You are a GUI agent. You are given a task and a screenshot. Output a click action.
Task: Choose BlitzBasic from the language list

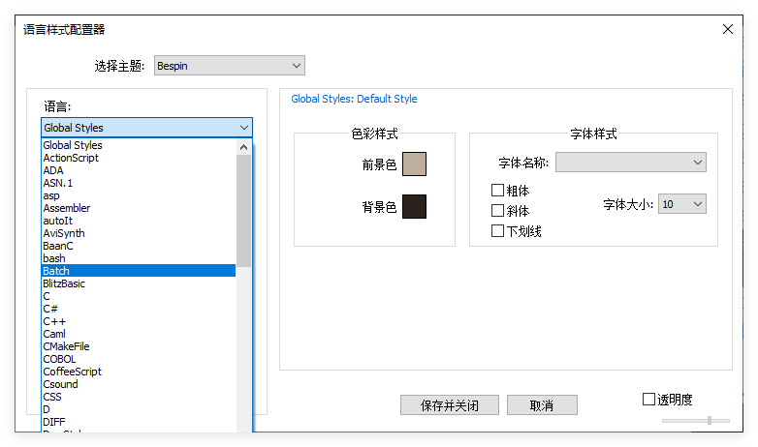coord(139,283)
